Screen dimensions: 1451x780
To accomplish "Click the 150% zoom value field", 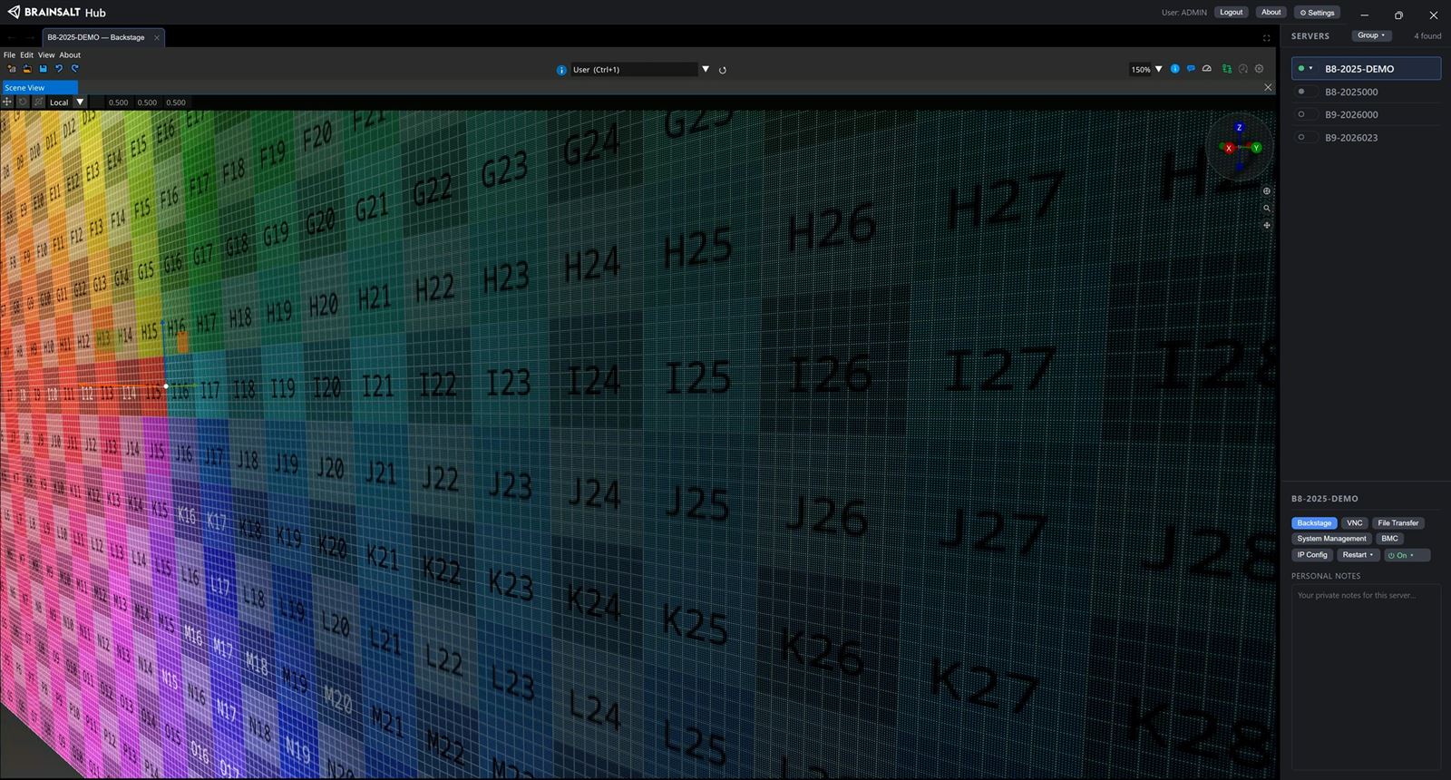I will [1140, 69].
